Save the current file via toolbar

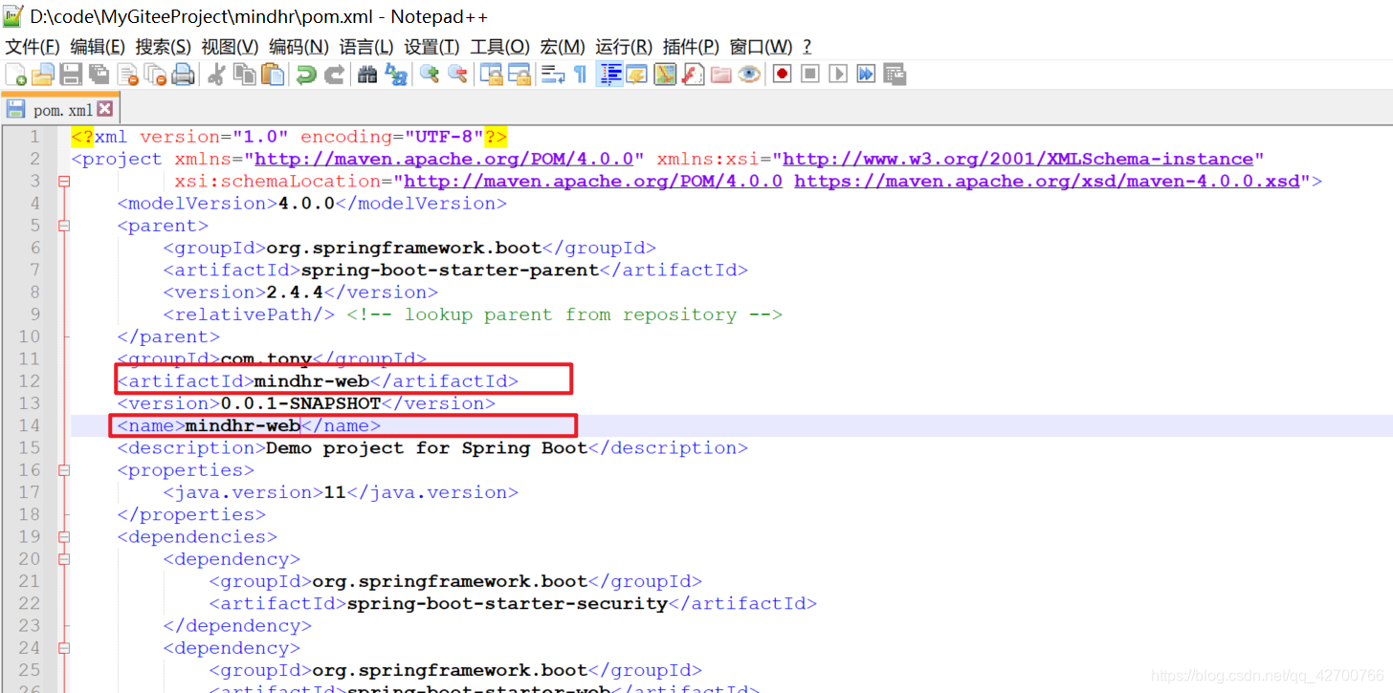click(x=70, y=75)
